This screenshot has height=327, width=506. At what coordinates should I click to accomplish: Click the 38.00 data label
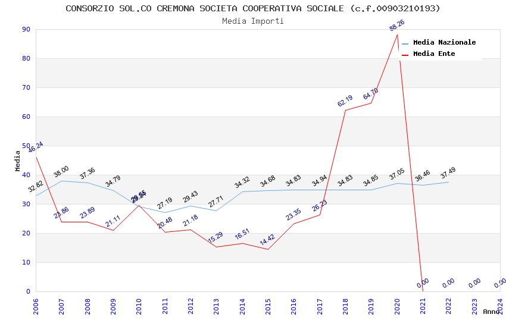pos(61,172)
